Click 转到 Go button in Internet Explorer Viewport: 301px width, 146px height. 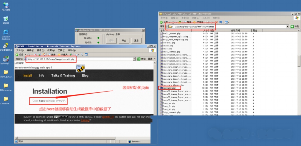(x=142, y=59)
